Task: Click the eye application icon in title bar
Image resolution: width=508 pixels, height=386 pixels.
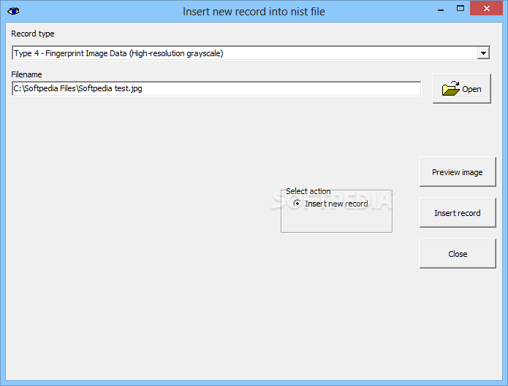Action: (x=13, y=12)
